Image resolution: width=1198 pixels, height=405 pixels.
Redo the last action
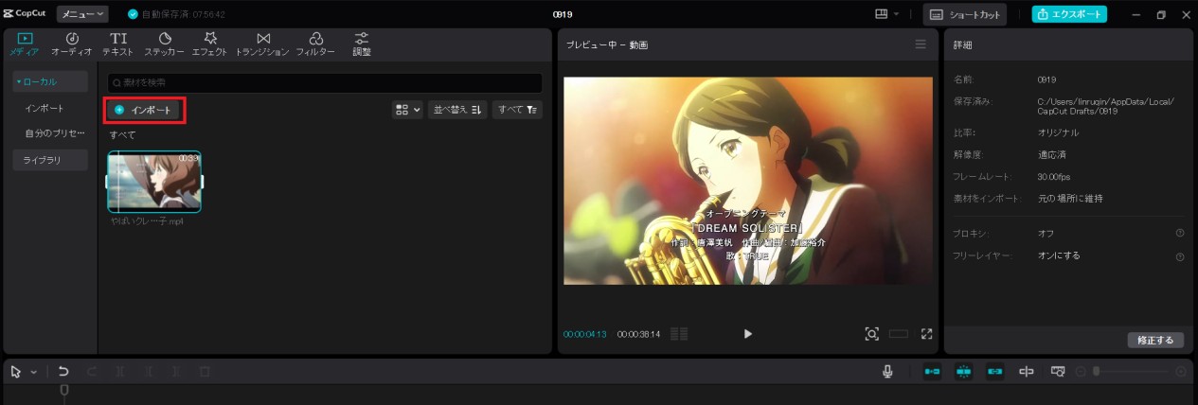(92, 372)
